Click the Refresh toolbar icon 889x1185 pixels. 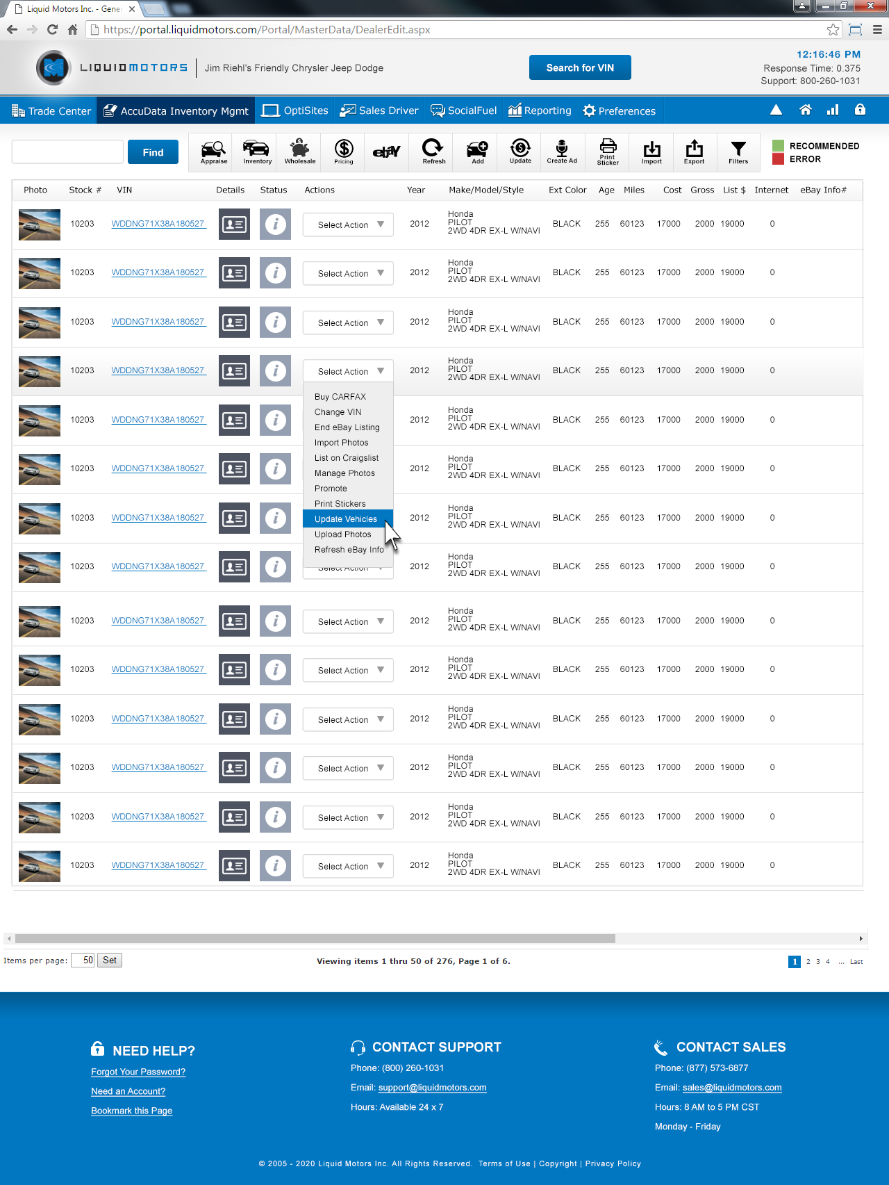pyautogui.click(x=433, y=152)
